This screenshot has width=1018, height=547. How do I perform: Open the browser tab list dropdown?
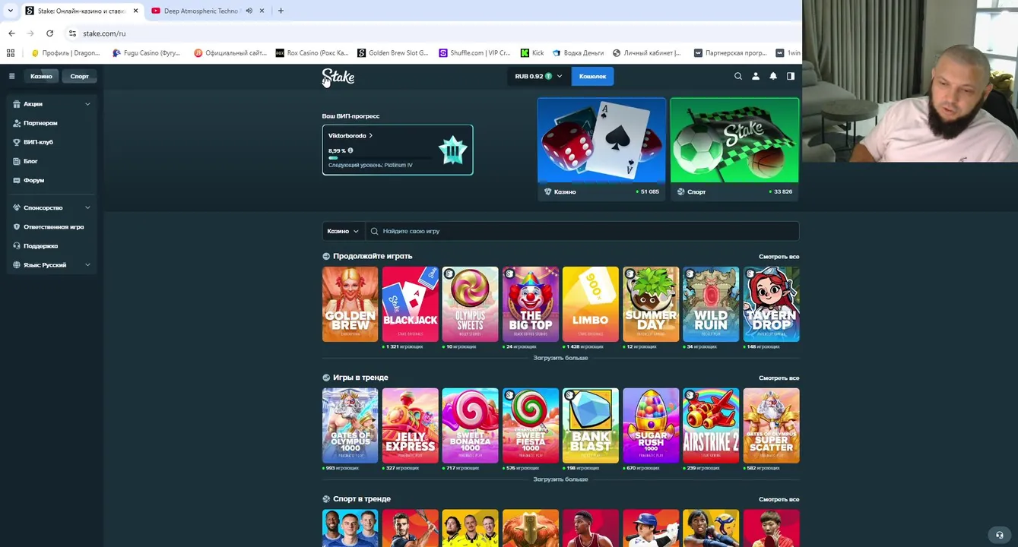coord(10,11)
